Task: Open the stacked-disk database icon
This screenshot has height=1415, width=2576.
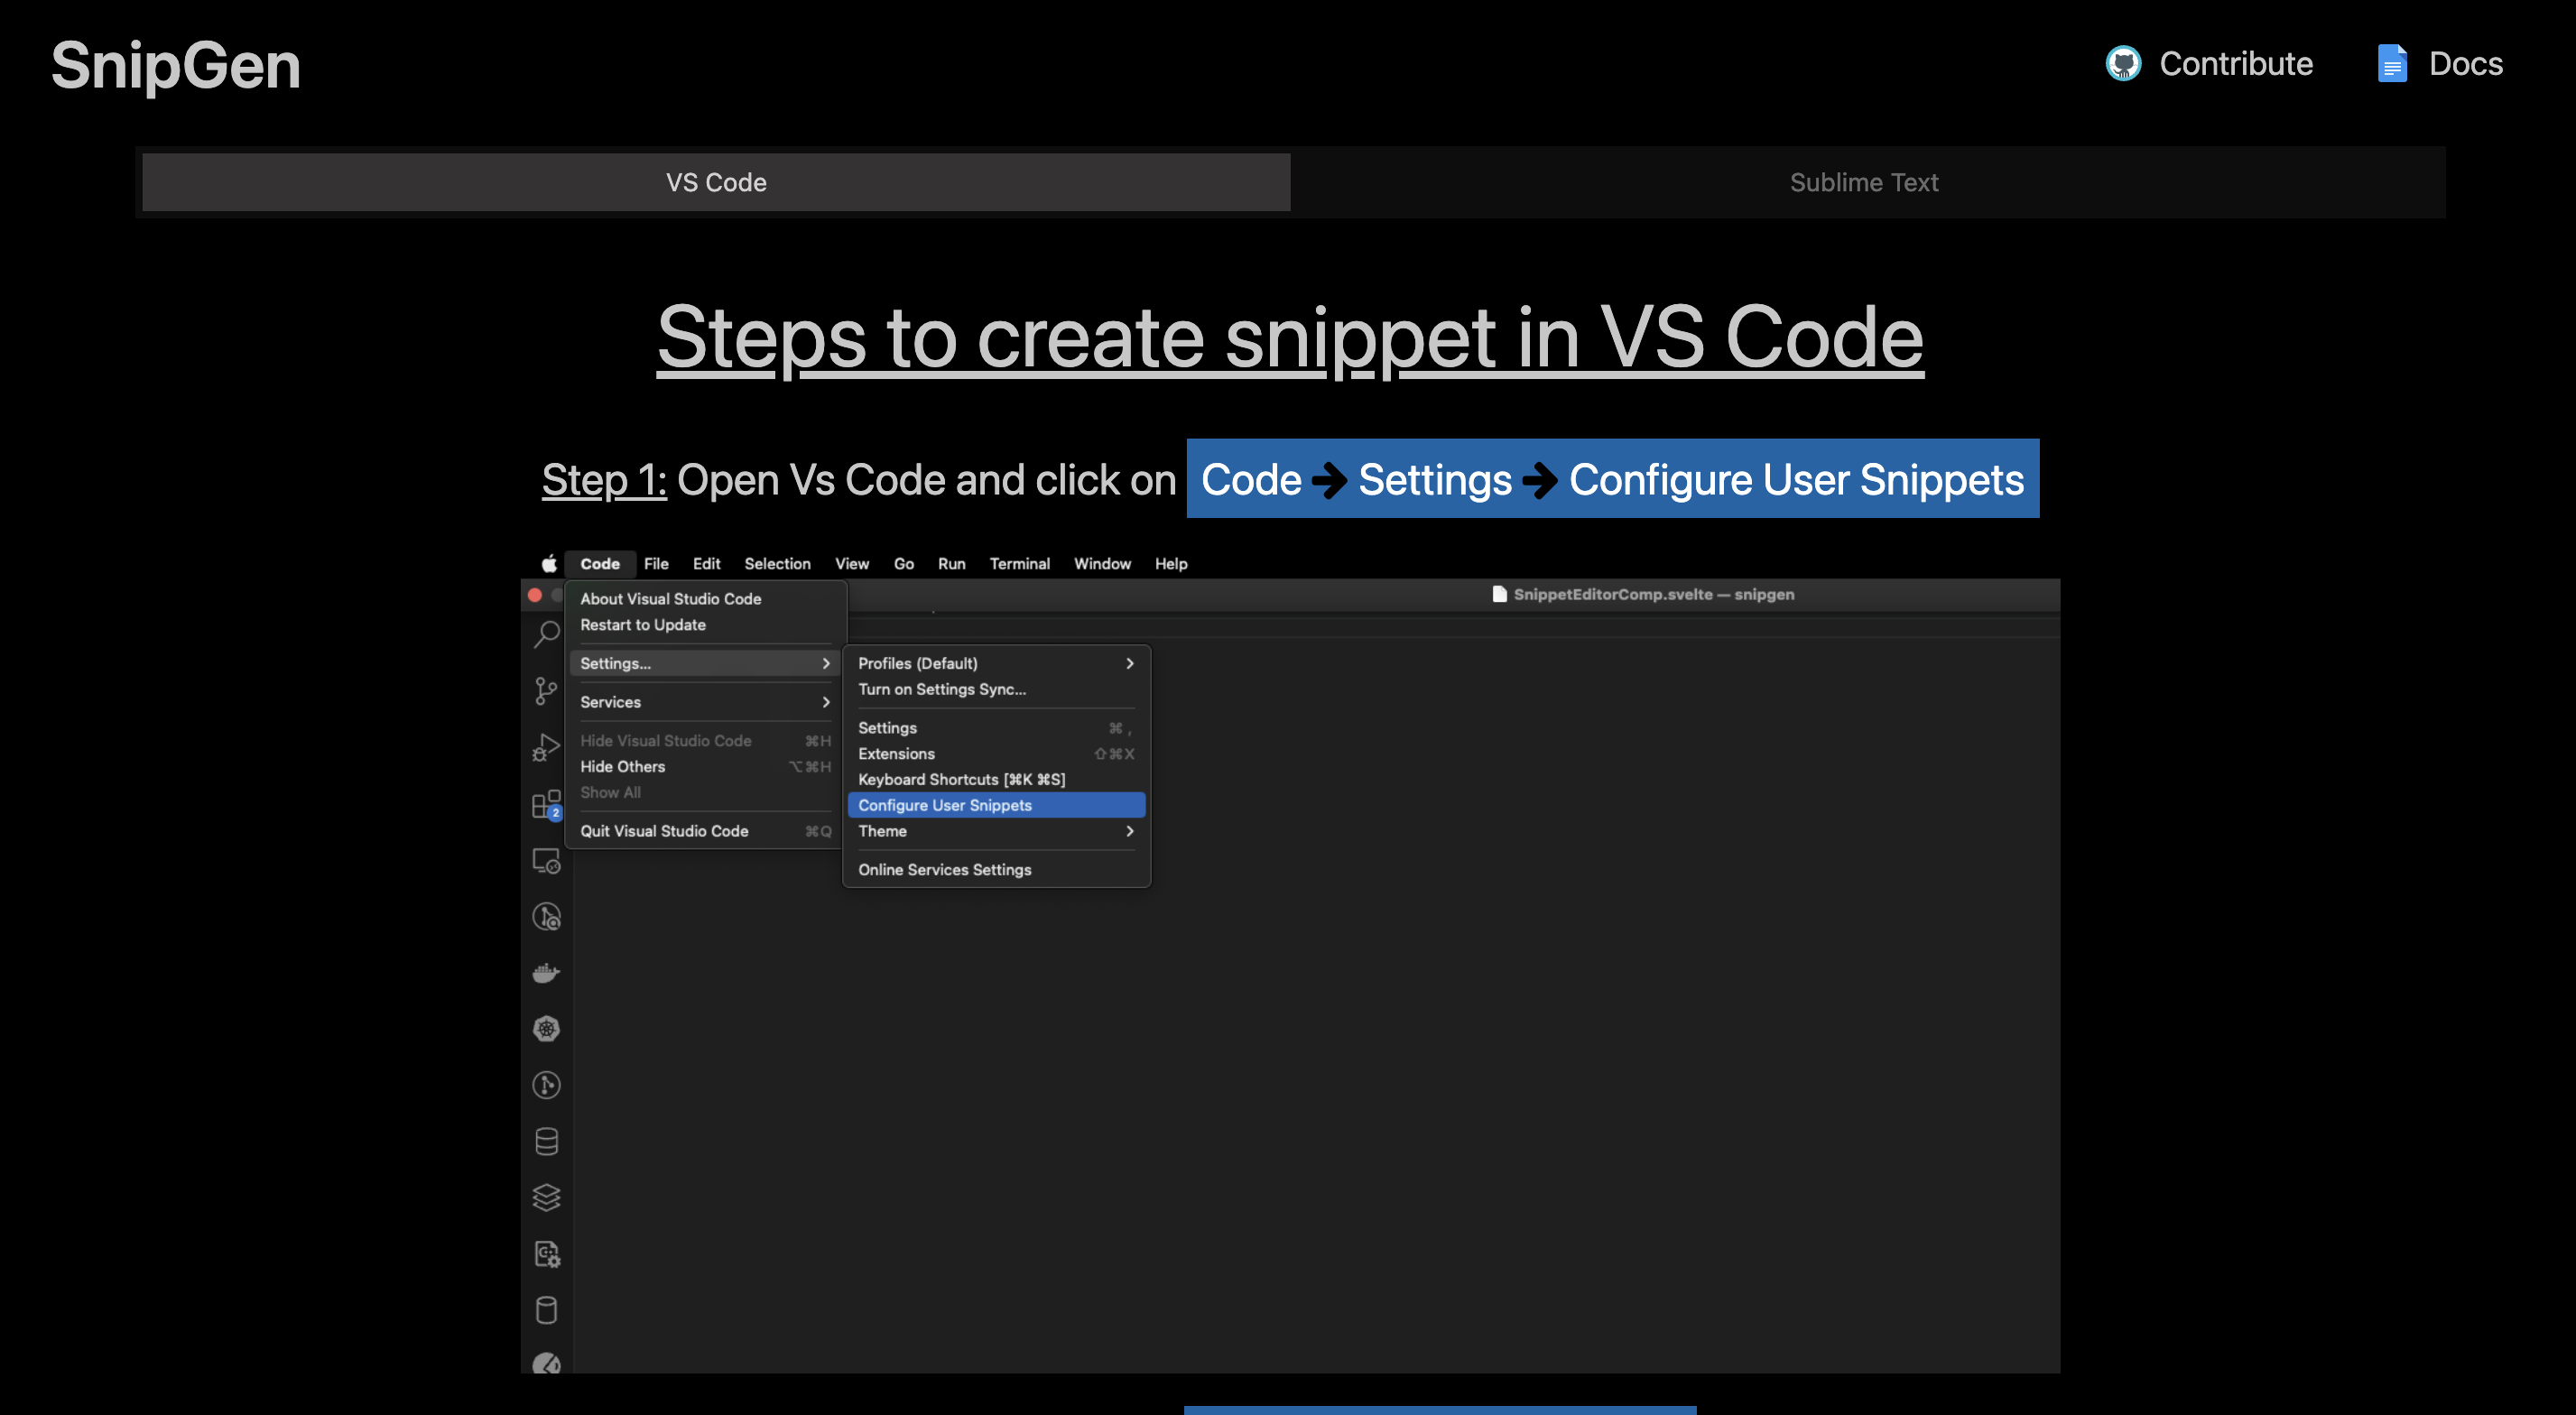Action: pos(546,1141)
